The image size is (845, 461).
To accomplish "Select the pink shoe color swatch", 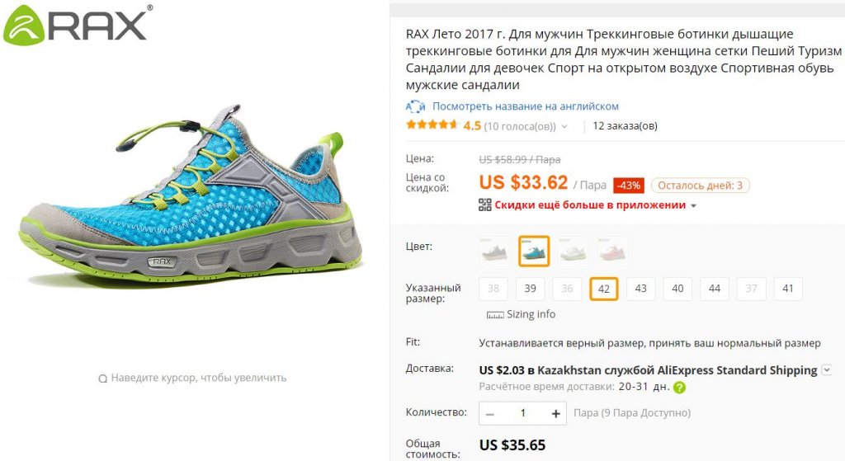I will coord(612,251).
